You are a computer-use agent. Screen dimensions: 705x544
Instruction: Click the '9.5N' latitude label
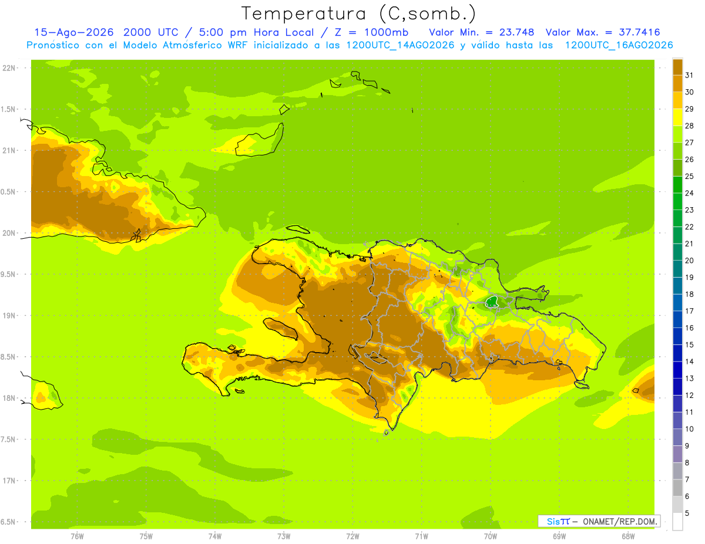point(8,275)
